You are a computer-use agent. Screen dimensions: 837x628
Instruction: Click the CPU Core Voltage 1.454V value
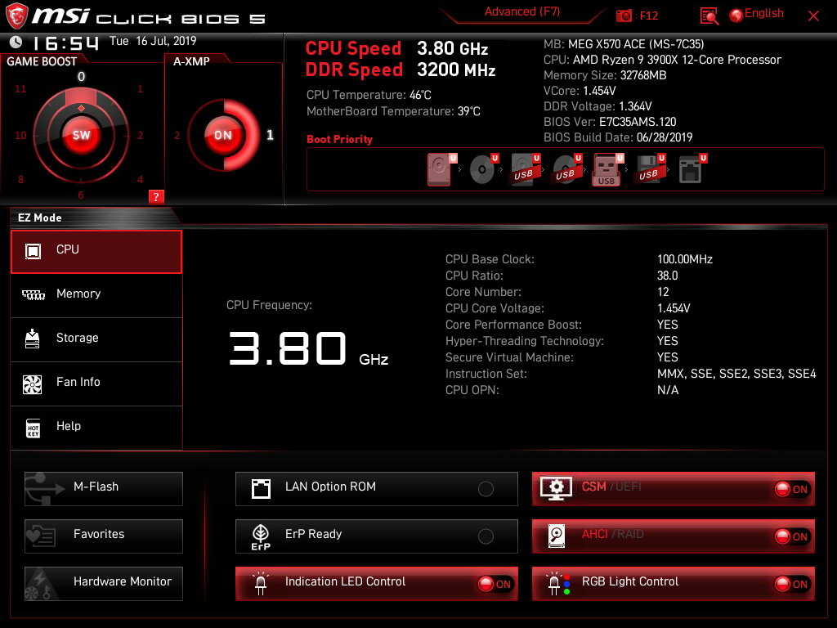[x=674, y=308]
